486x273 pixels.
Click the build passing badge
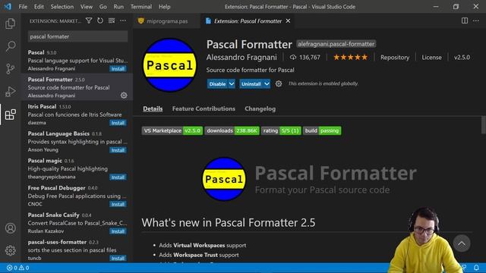pyautogui.click(x=322, y=130)
